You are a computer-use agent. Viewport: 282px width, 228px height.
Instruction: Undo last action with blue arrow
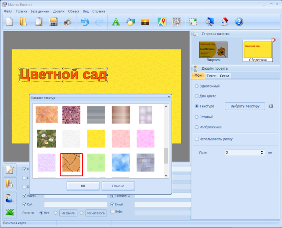(x=84, y=22)
